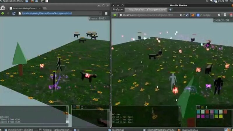This screenshot has width=233, height=131.
Task: Reload the page in Chrome window
Action: point(14,13)
